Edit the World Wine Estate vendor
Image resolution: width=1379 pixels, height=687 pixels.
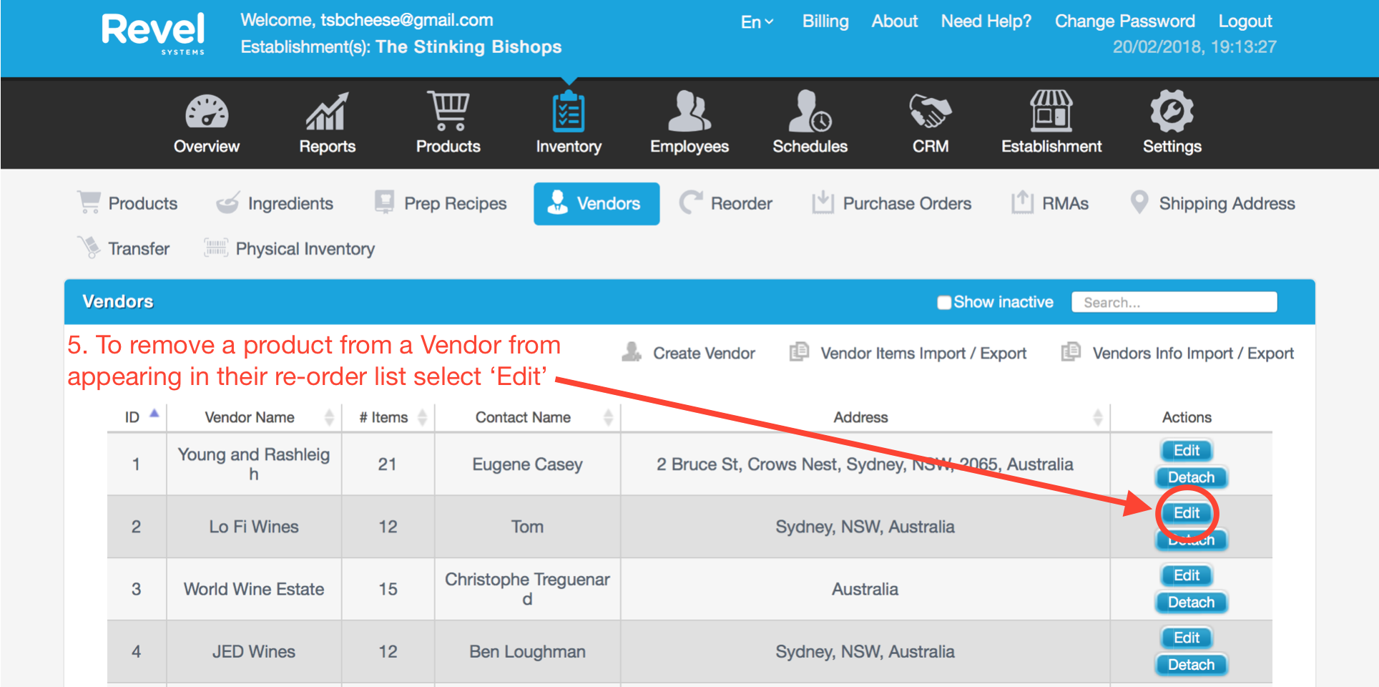(x=1186, y=575)
